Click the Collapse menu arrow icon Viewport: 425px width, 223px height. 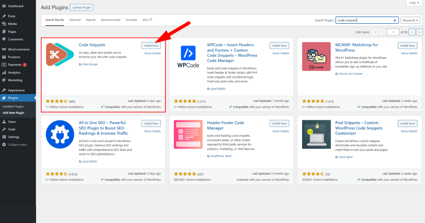pos(4,145)
